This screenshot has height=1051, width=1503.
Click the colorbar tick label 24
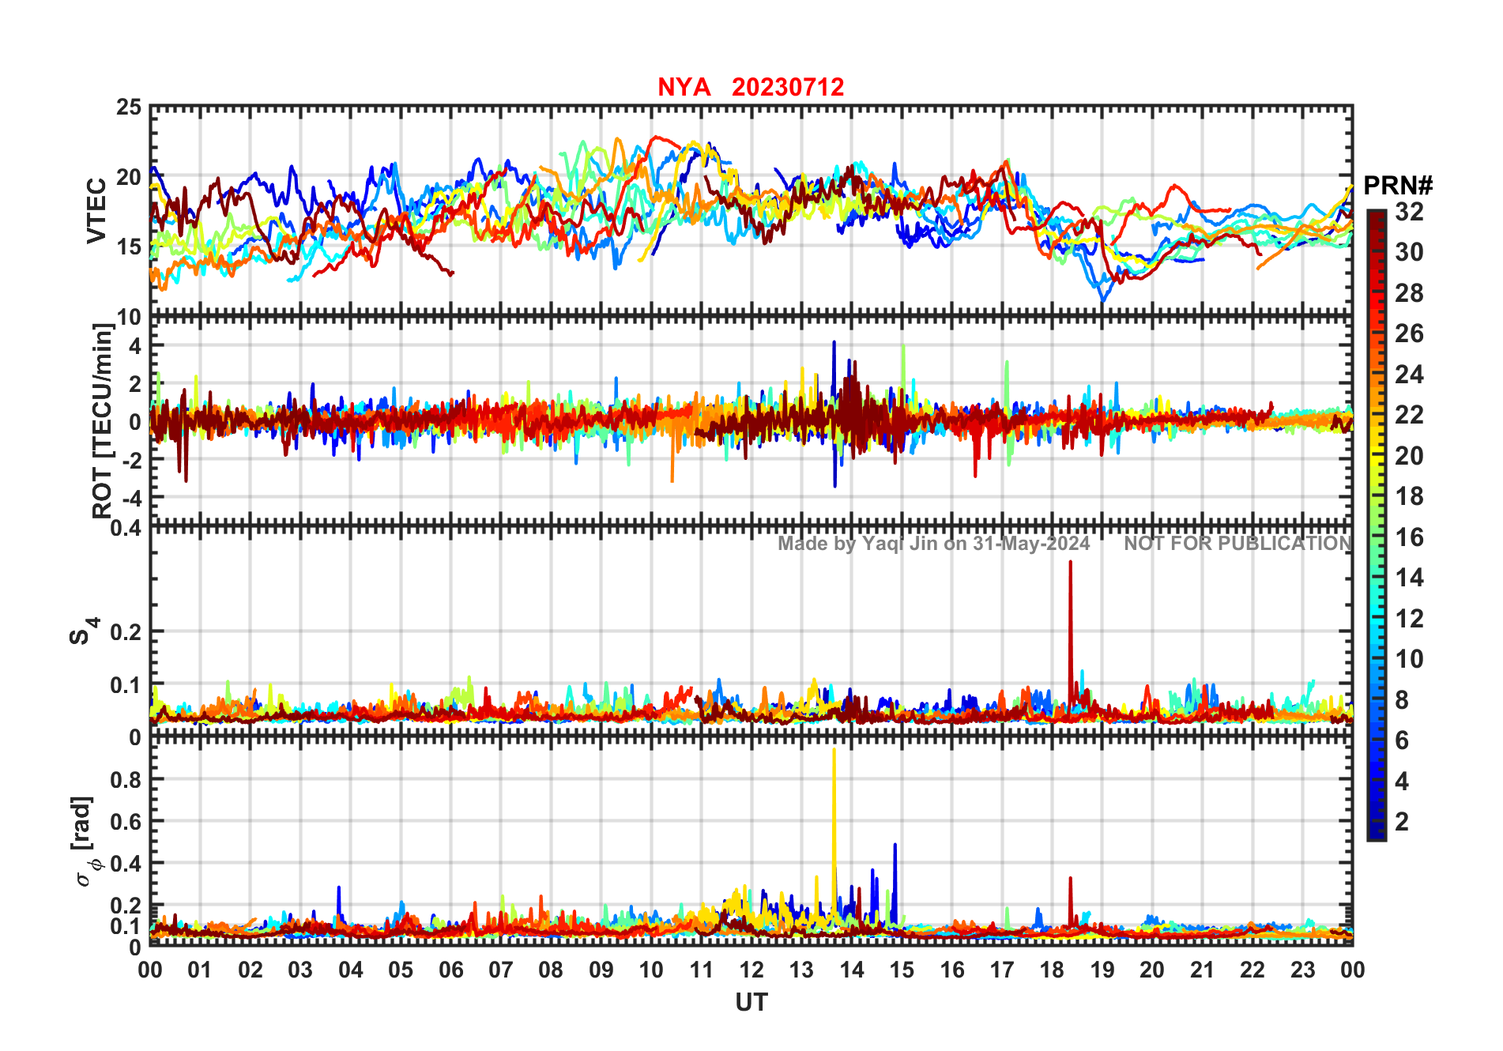click(1409, 375)
